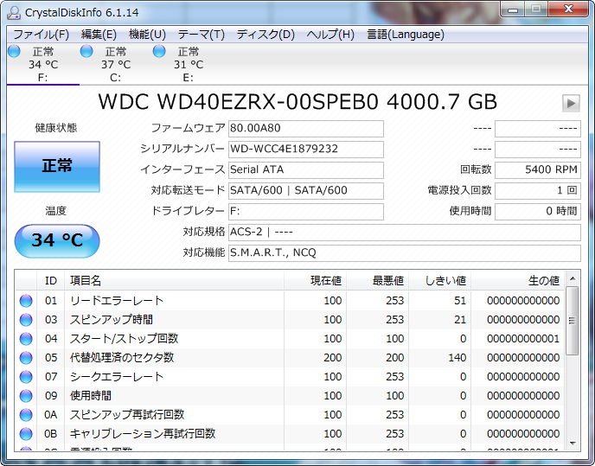Click status dot for スピンアップ時間 row
This screenshot has height=466, width=595.
point(26,320)
